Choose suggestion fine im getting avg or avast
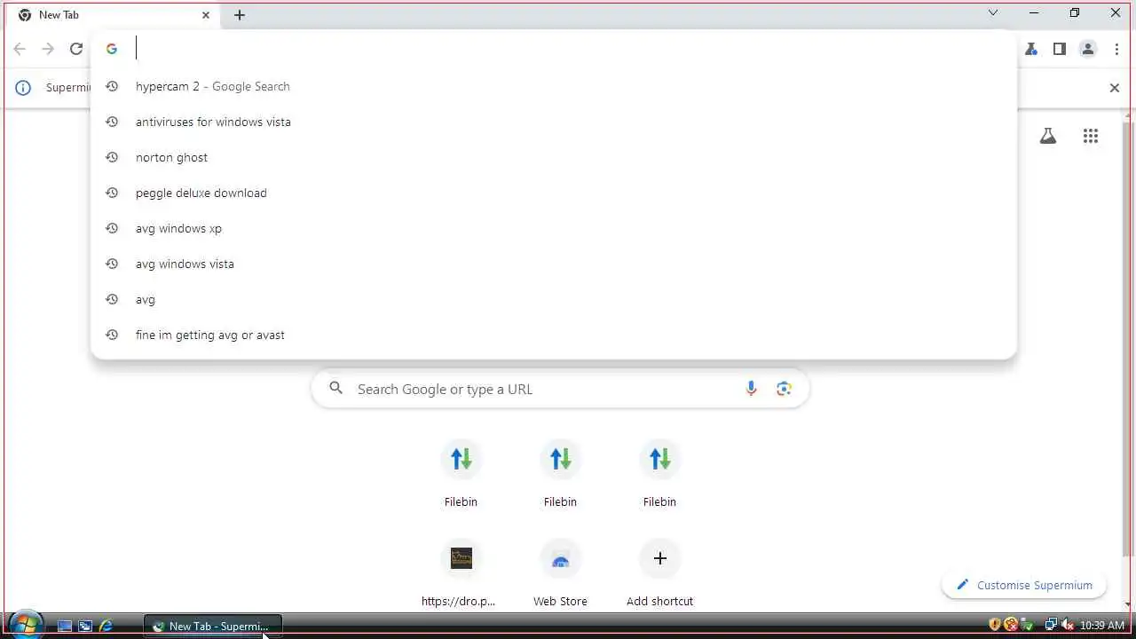The width and height of the screenshot is (1136, 639). pyautogui.click(x=554, y=335)
